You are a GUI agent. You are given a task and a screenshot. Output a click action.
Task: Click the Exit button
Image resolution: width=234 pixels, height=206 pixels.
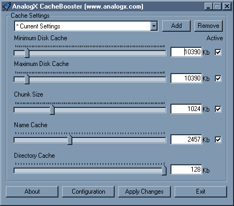201,192
